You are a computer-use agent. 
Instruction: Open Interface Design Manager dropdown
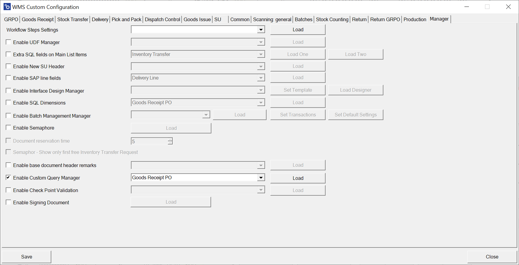click(x=261, y=90)
